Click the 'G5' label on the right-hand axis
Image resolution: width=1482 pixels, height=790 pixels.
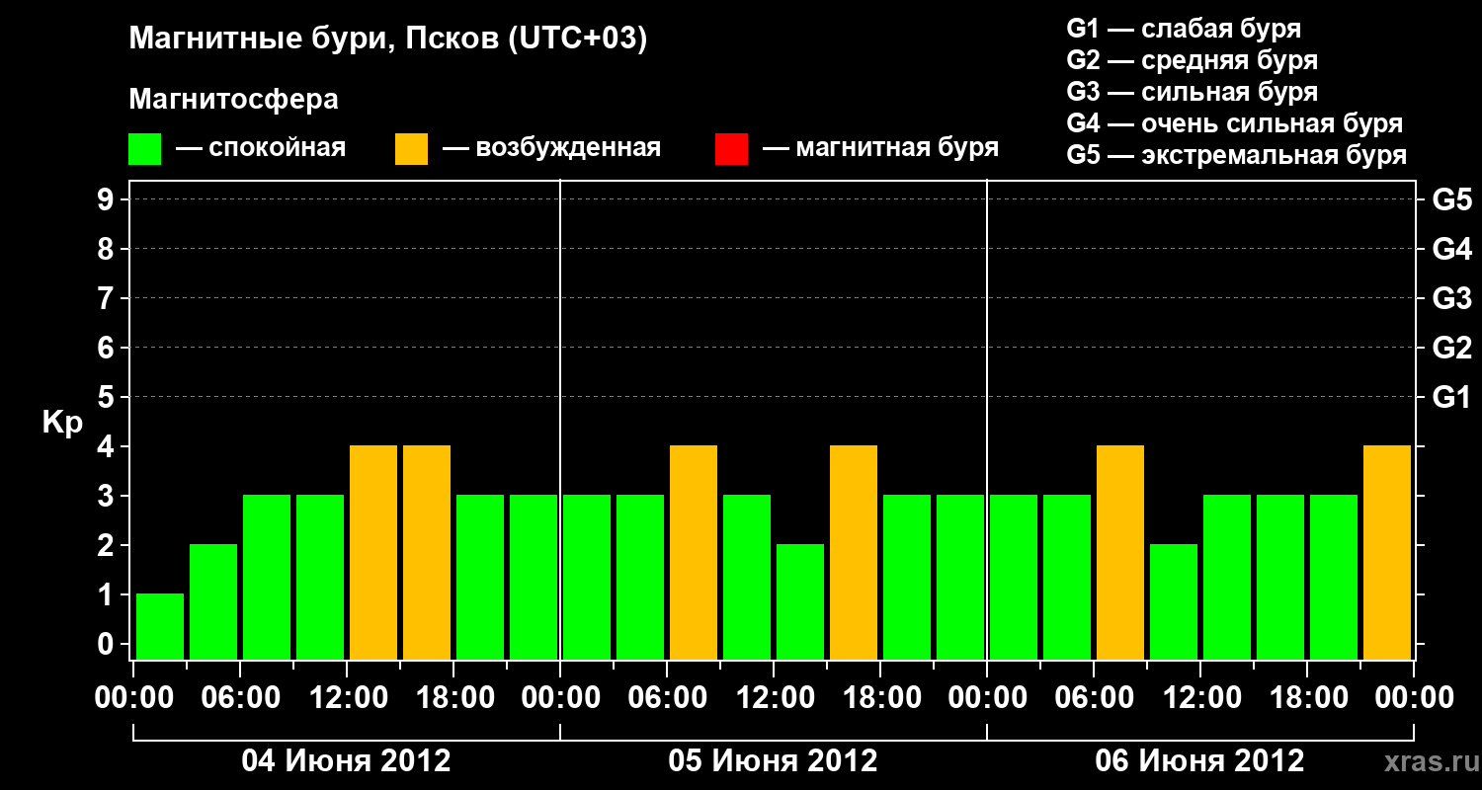tap(1451, 200)
